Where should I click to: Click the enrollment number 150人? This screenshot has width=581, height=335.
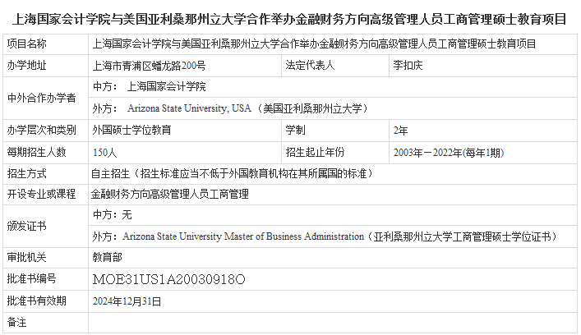point(104,152)
